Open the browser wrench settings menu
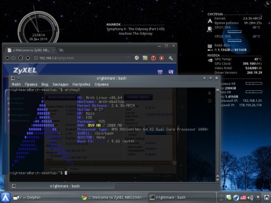The height and width of the screenshot is (203, 271). point(171,58)
